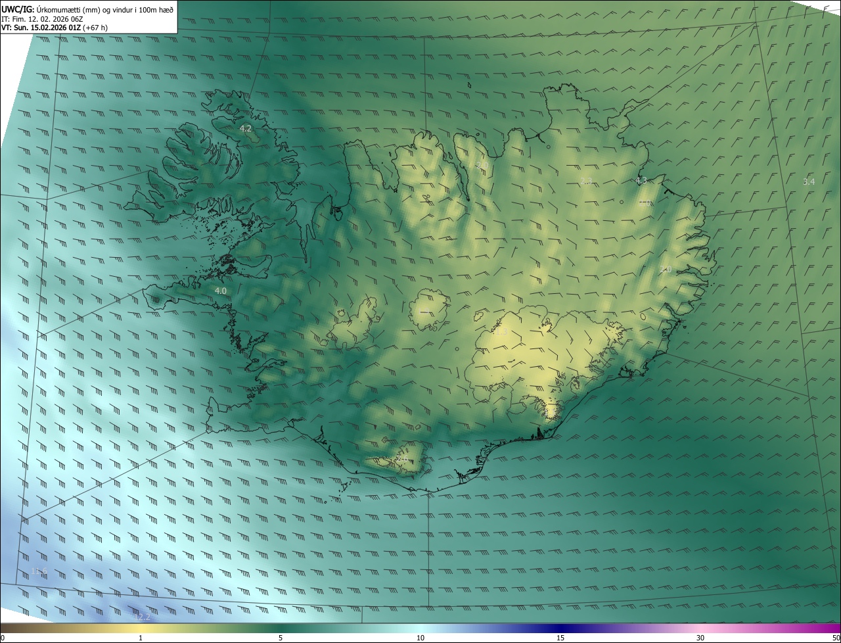This screenshot has width=841, height=643.
Task: Click the 30 tick label on the colour scale
Action: 700,638
